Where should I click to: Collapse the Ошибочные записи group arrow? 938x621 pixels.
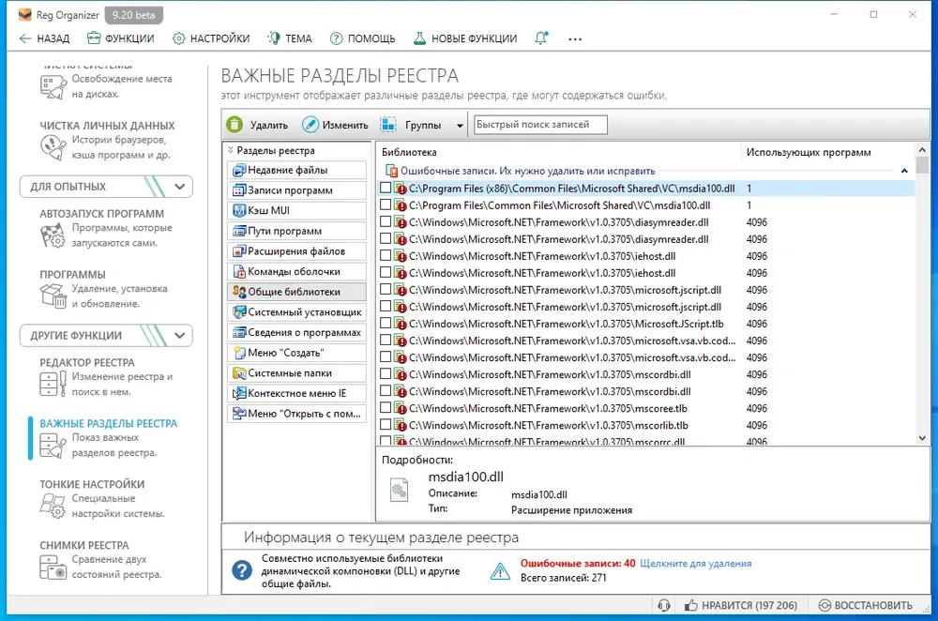pyautogui.click(x=904, y=171)
